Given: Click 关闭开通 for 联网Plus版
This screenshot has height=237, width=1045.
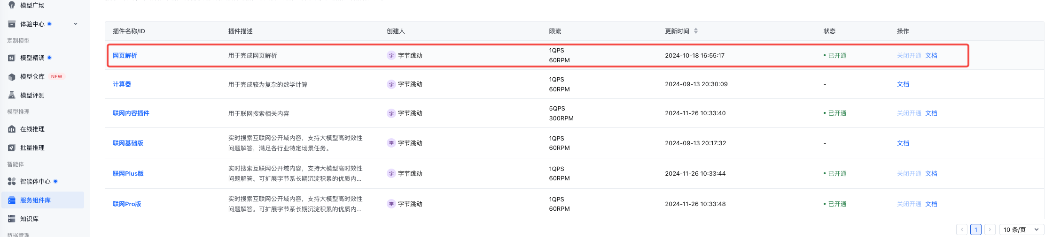Looking at the screenshot, I should pos(909,174).
